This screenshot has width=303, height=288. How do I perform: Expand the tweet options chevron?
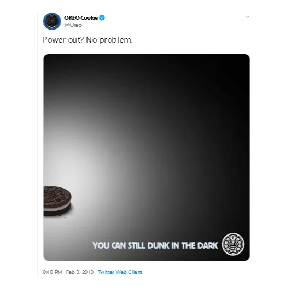[247, 17]
